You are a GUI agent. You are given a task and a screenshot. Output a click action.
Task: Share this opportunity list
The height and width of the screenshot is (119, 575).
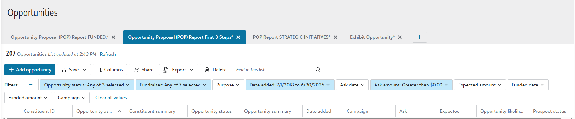point(143,70)
